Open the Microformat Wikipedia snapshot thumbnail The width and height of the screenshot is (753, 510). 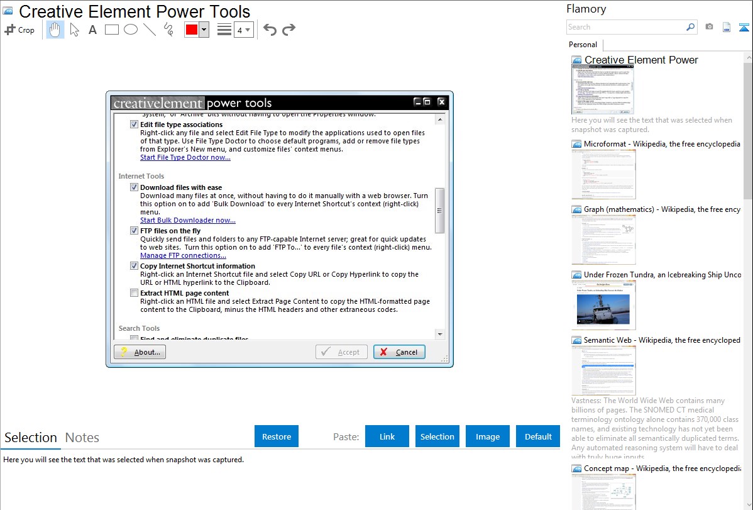coord(603,174)
